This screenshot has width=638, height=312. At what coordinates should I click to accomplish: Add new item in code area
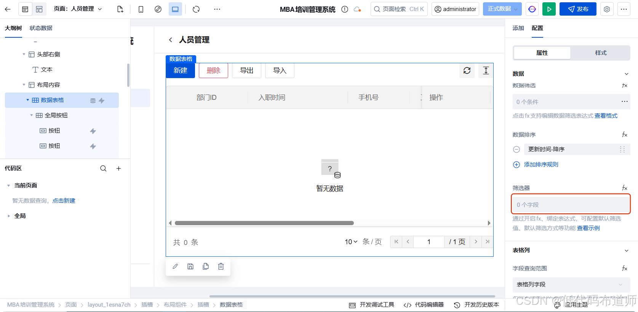coord(119,168)
